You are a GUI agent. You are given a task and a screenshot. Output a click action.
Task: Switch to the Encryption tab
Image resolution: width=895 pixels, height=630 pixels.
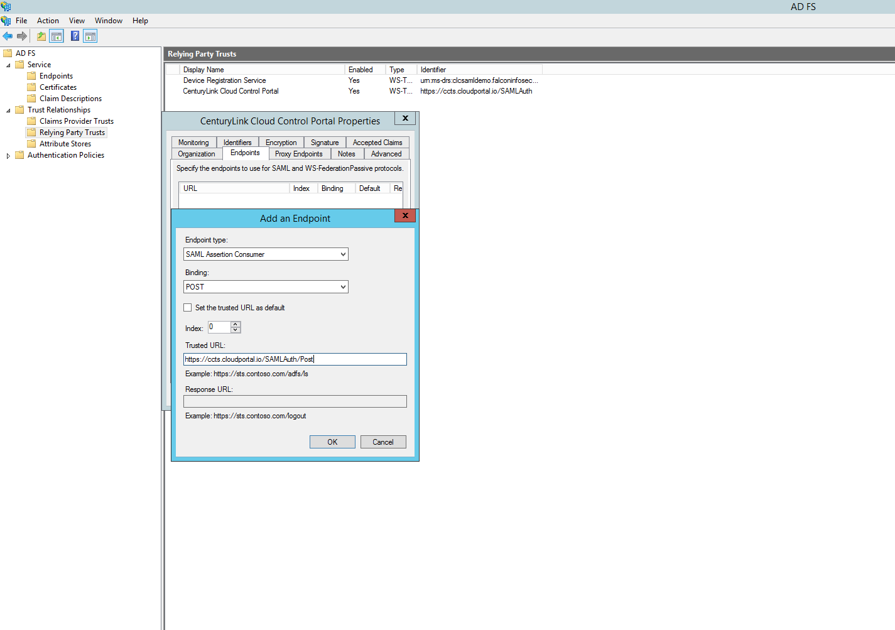tap(281, 143)
